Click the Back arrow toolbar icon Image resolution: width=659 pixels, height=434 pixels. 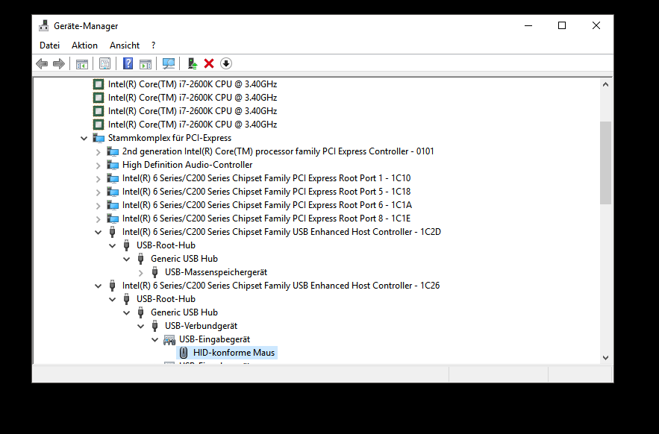42,64
